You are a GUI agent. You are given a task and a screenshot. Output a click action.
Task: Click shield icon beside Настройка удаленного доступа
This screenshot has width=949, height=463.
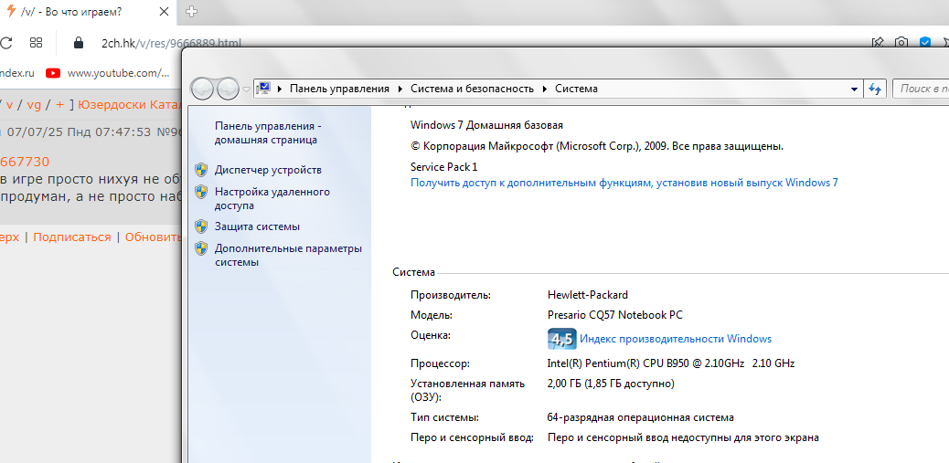[x=201, y=192]
